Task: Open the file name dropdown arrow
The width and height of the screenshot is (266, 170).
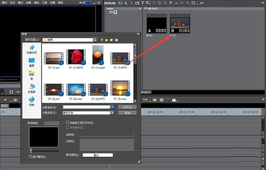Action: tap(112, 107)
